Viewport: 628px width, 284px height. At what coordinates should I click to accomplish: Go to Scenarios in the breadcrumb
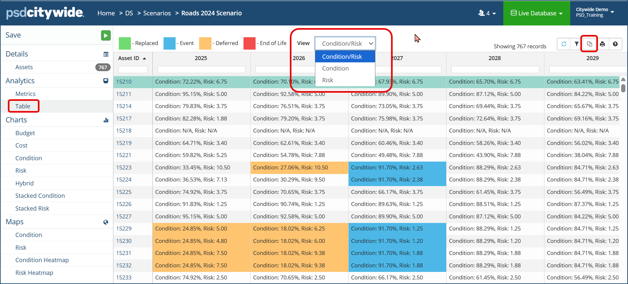[157, 13]
